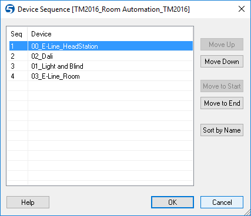Viewport: 251px width, 216px height.
Task: Click the Device column header
Action: (x=110, y=34)
